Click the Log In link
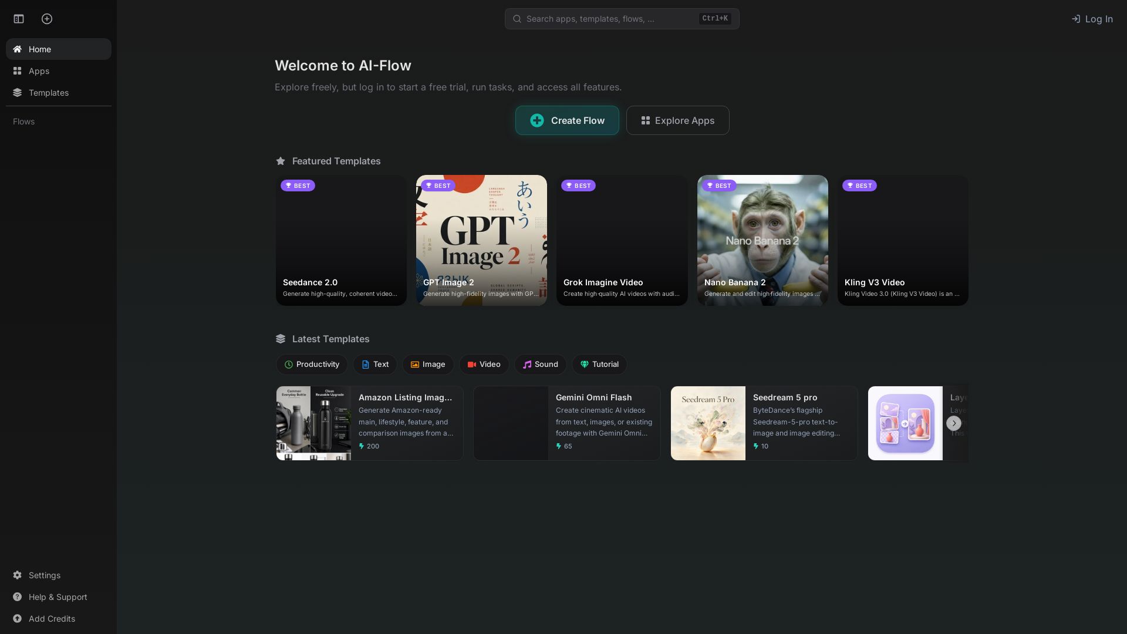This screenshot has height=634, width=1127. [1092, 19]
